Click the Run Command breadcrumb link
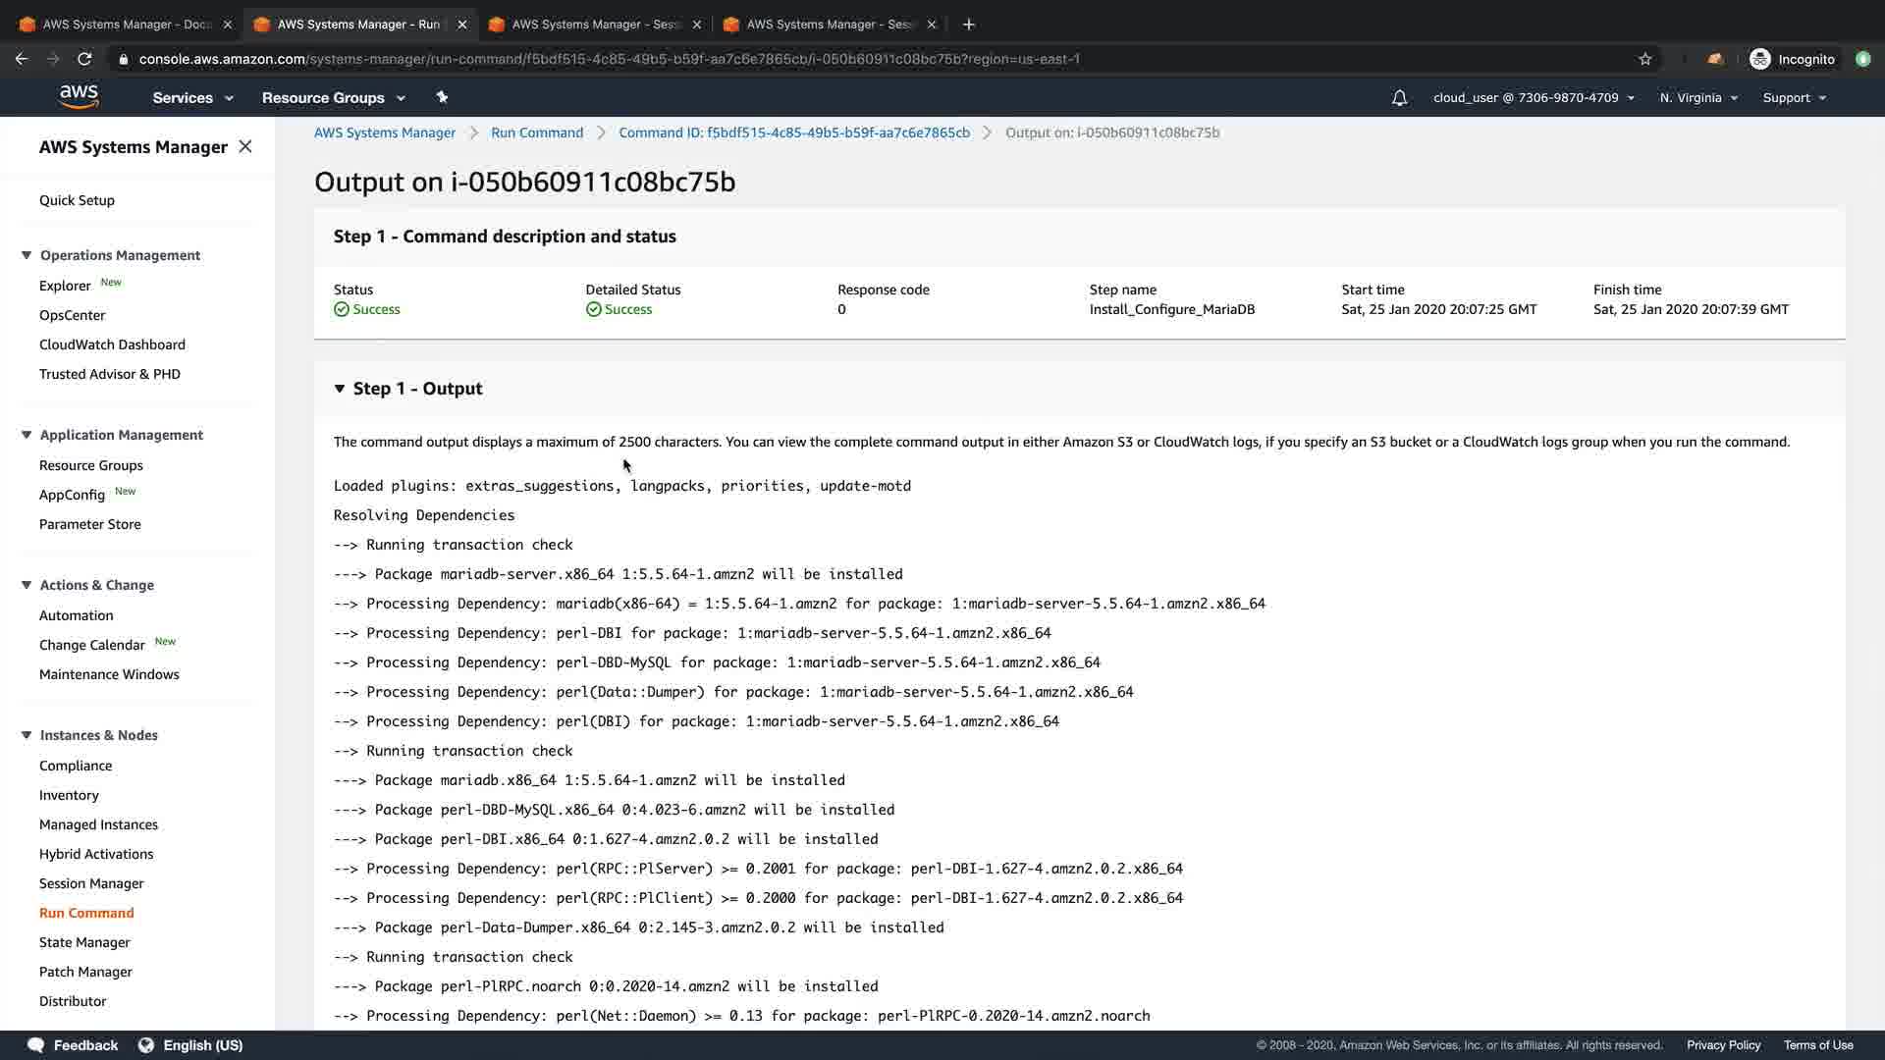 click(x=537, y=132)
